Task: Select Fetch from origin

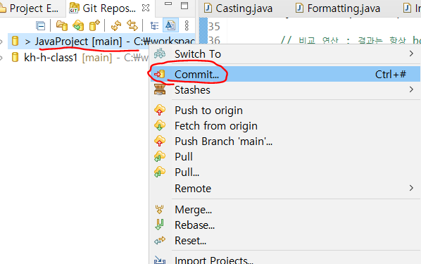Action: click(x=285, y=126)
